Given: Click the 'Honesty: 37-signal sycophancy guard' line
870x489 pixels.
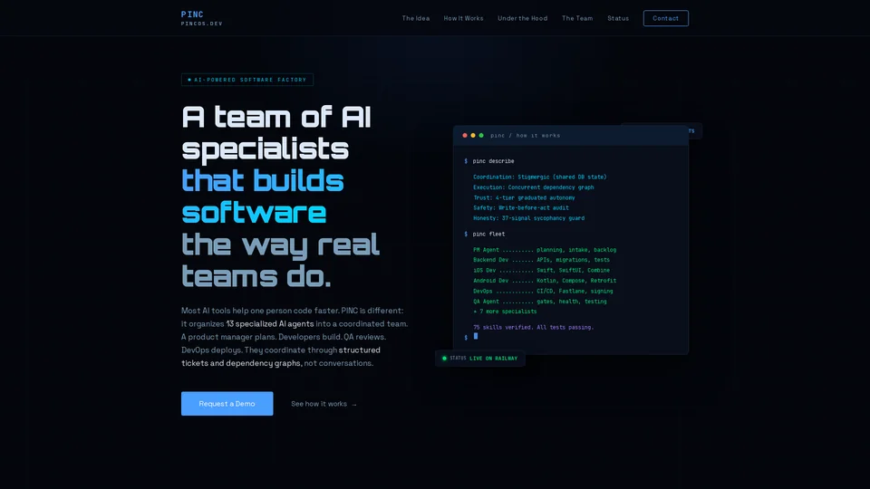Looking at the screenshot, I should [x=528, y=218].
